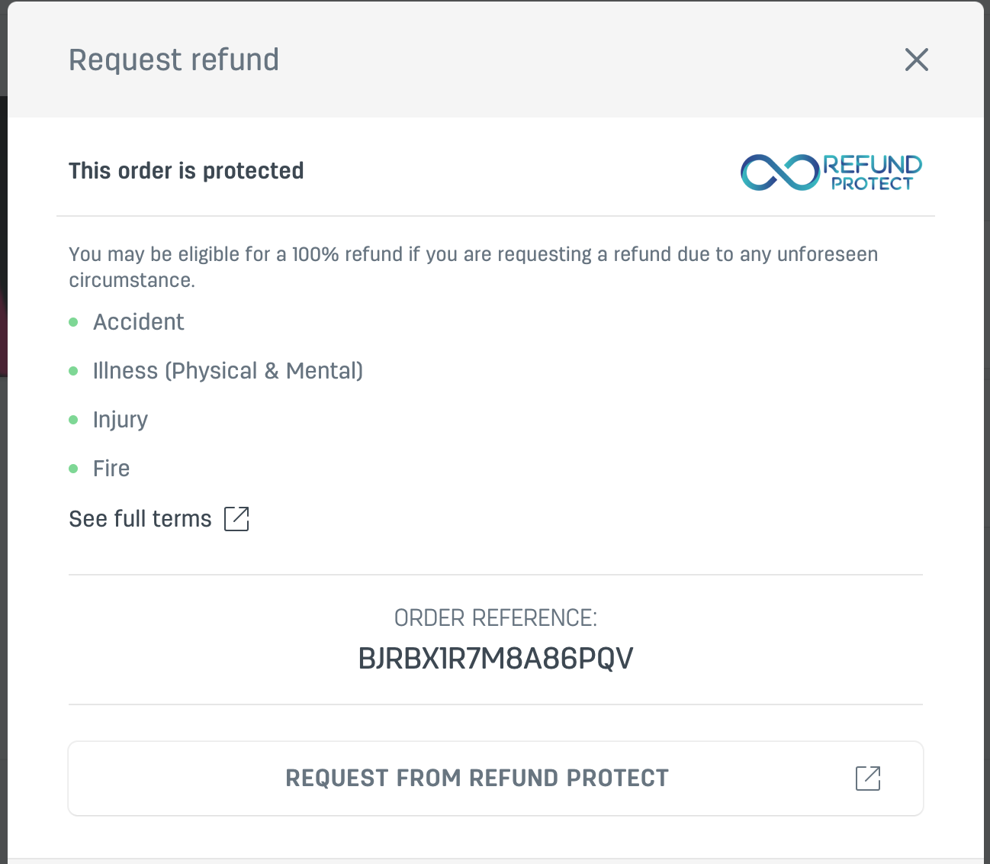The image size is (990, 864).
Task: Click the green bullet beside Accident
Action: [x=74, y=322]
